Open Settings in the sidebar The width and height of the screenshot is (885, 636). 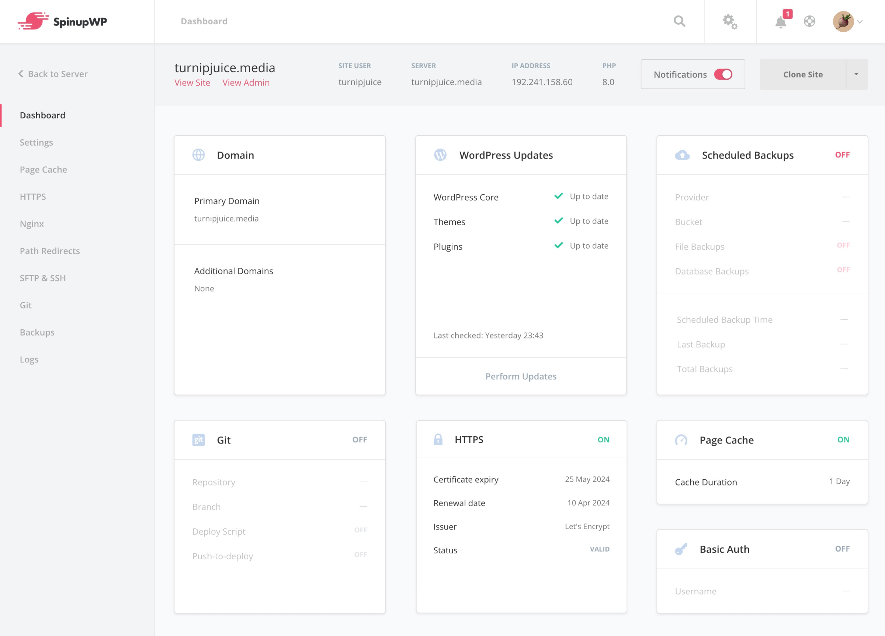pyautogui.click(x=36, y=142)
